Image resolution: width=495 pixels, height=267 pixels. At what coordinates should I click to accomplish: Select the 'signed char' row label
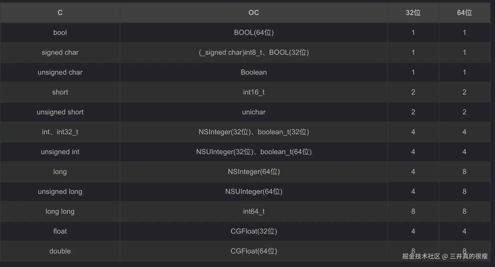(60, 52)
